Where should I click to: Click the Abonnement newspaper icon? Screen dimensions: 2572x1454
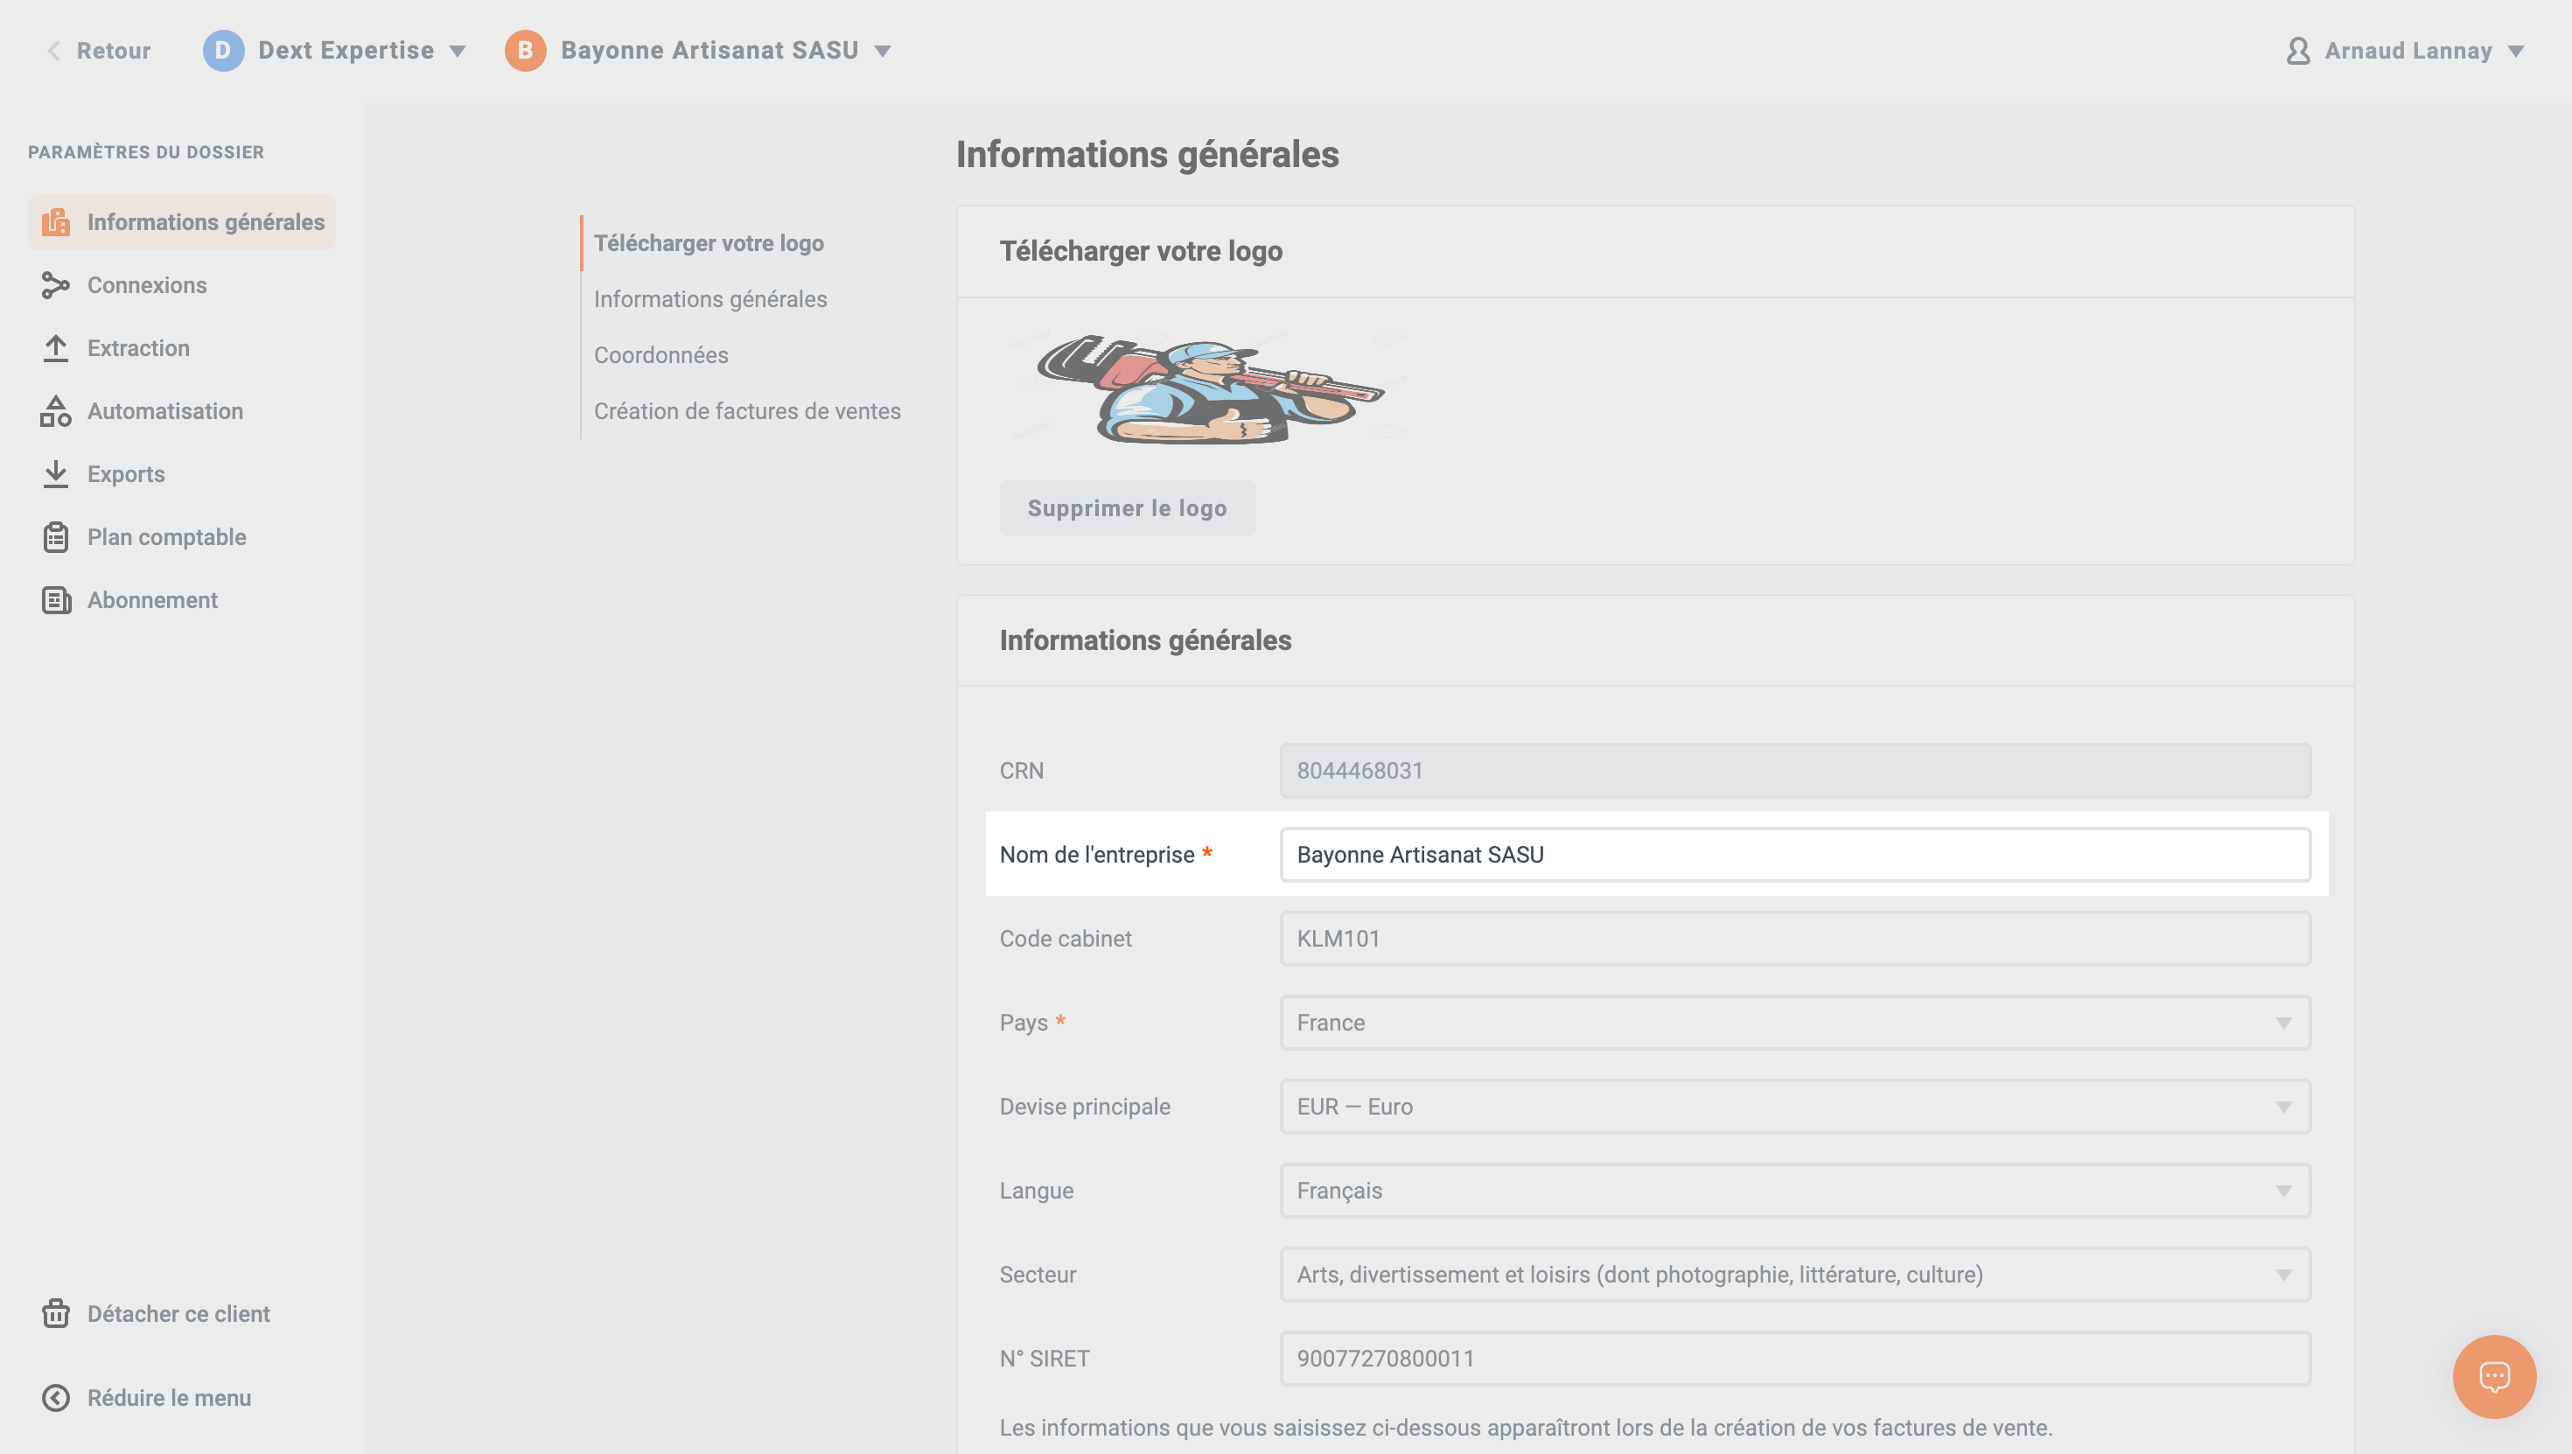click(x=56, y=599)
